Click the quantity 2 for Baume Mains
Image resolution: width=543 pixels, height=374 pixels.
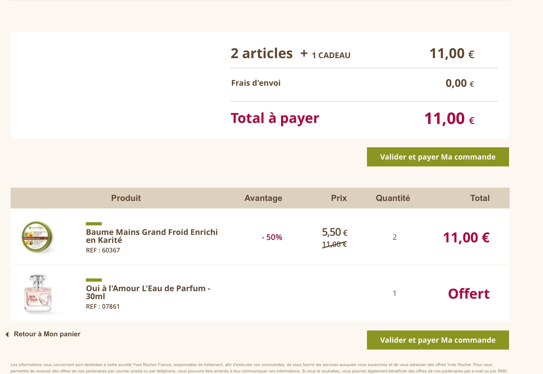point(395,237)
